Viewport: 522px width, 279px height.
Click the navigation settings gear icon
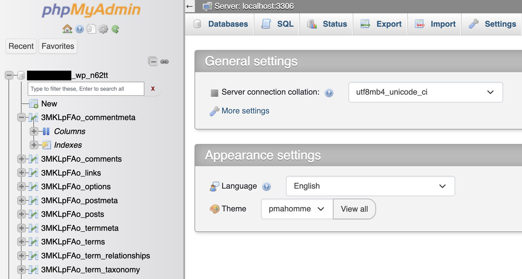(103, 29)
